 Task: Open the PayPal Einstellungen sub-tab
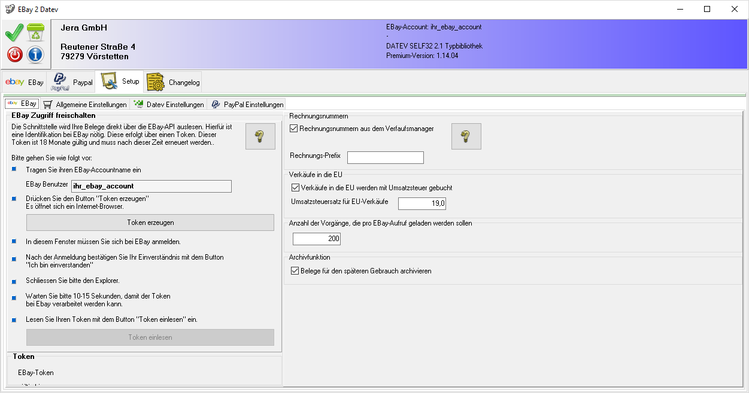click(x=247, y=104)
